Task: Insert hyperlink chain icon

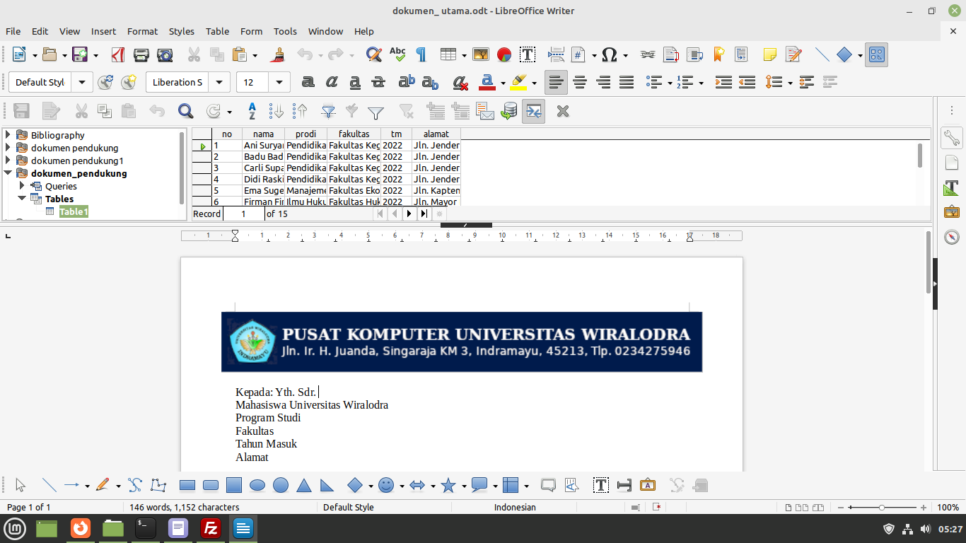Action: click(x=648, y=54)
